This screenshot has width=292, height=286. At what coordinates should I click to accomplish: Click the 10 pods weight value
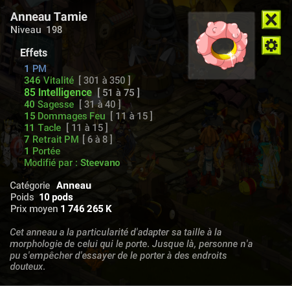(56, 197)
